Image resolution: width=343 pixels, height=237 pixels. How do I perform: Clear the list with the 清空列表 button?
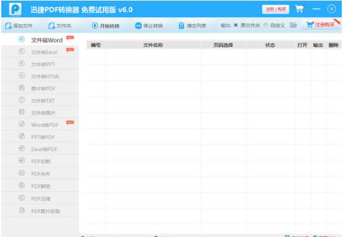point(192,26)
